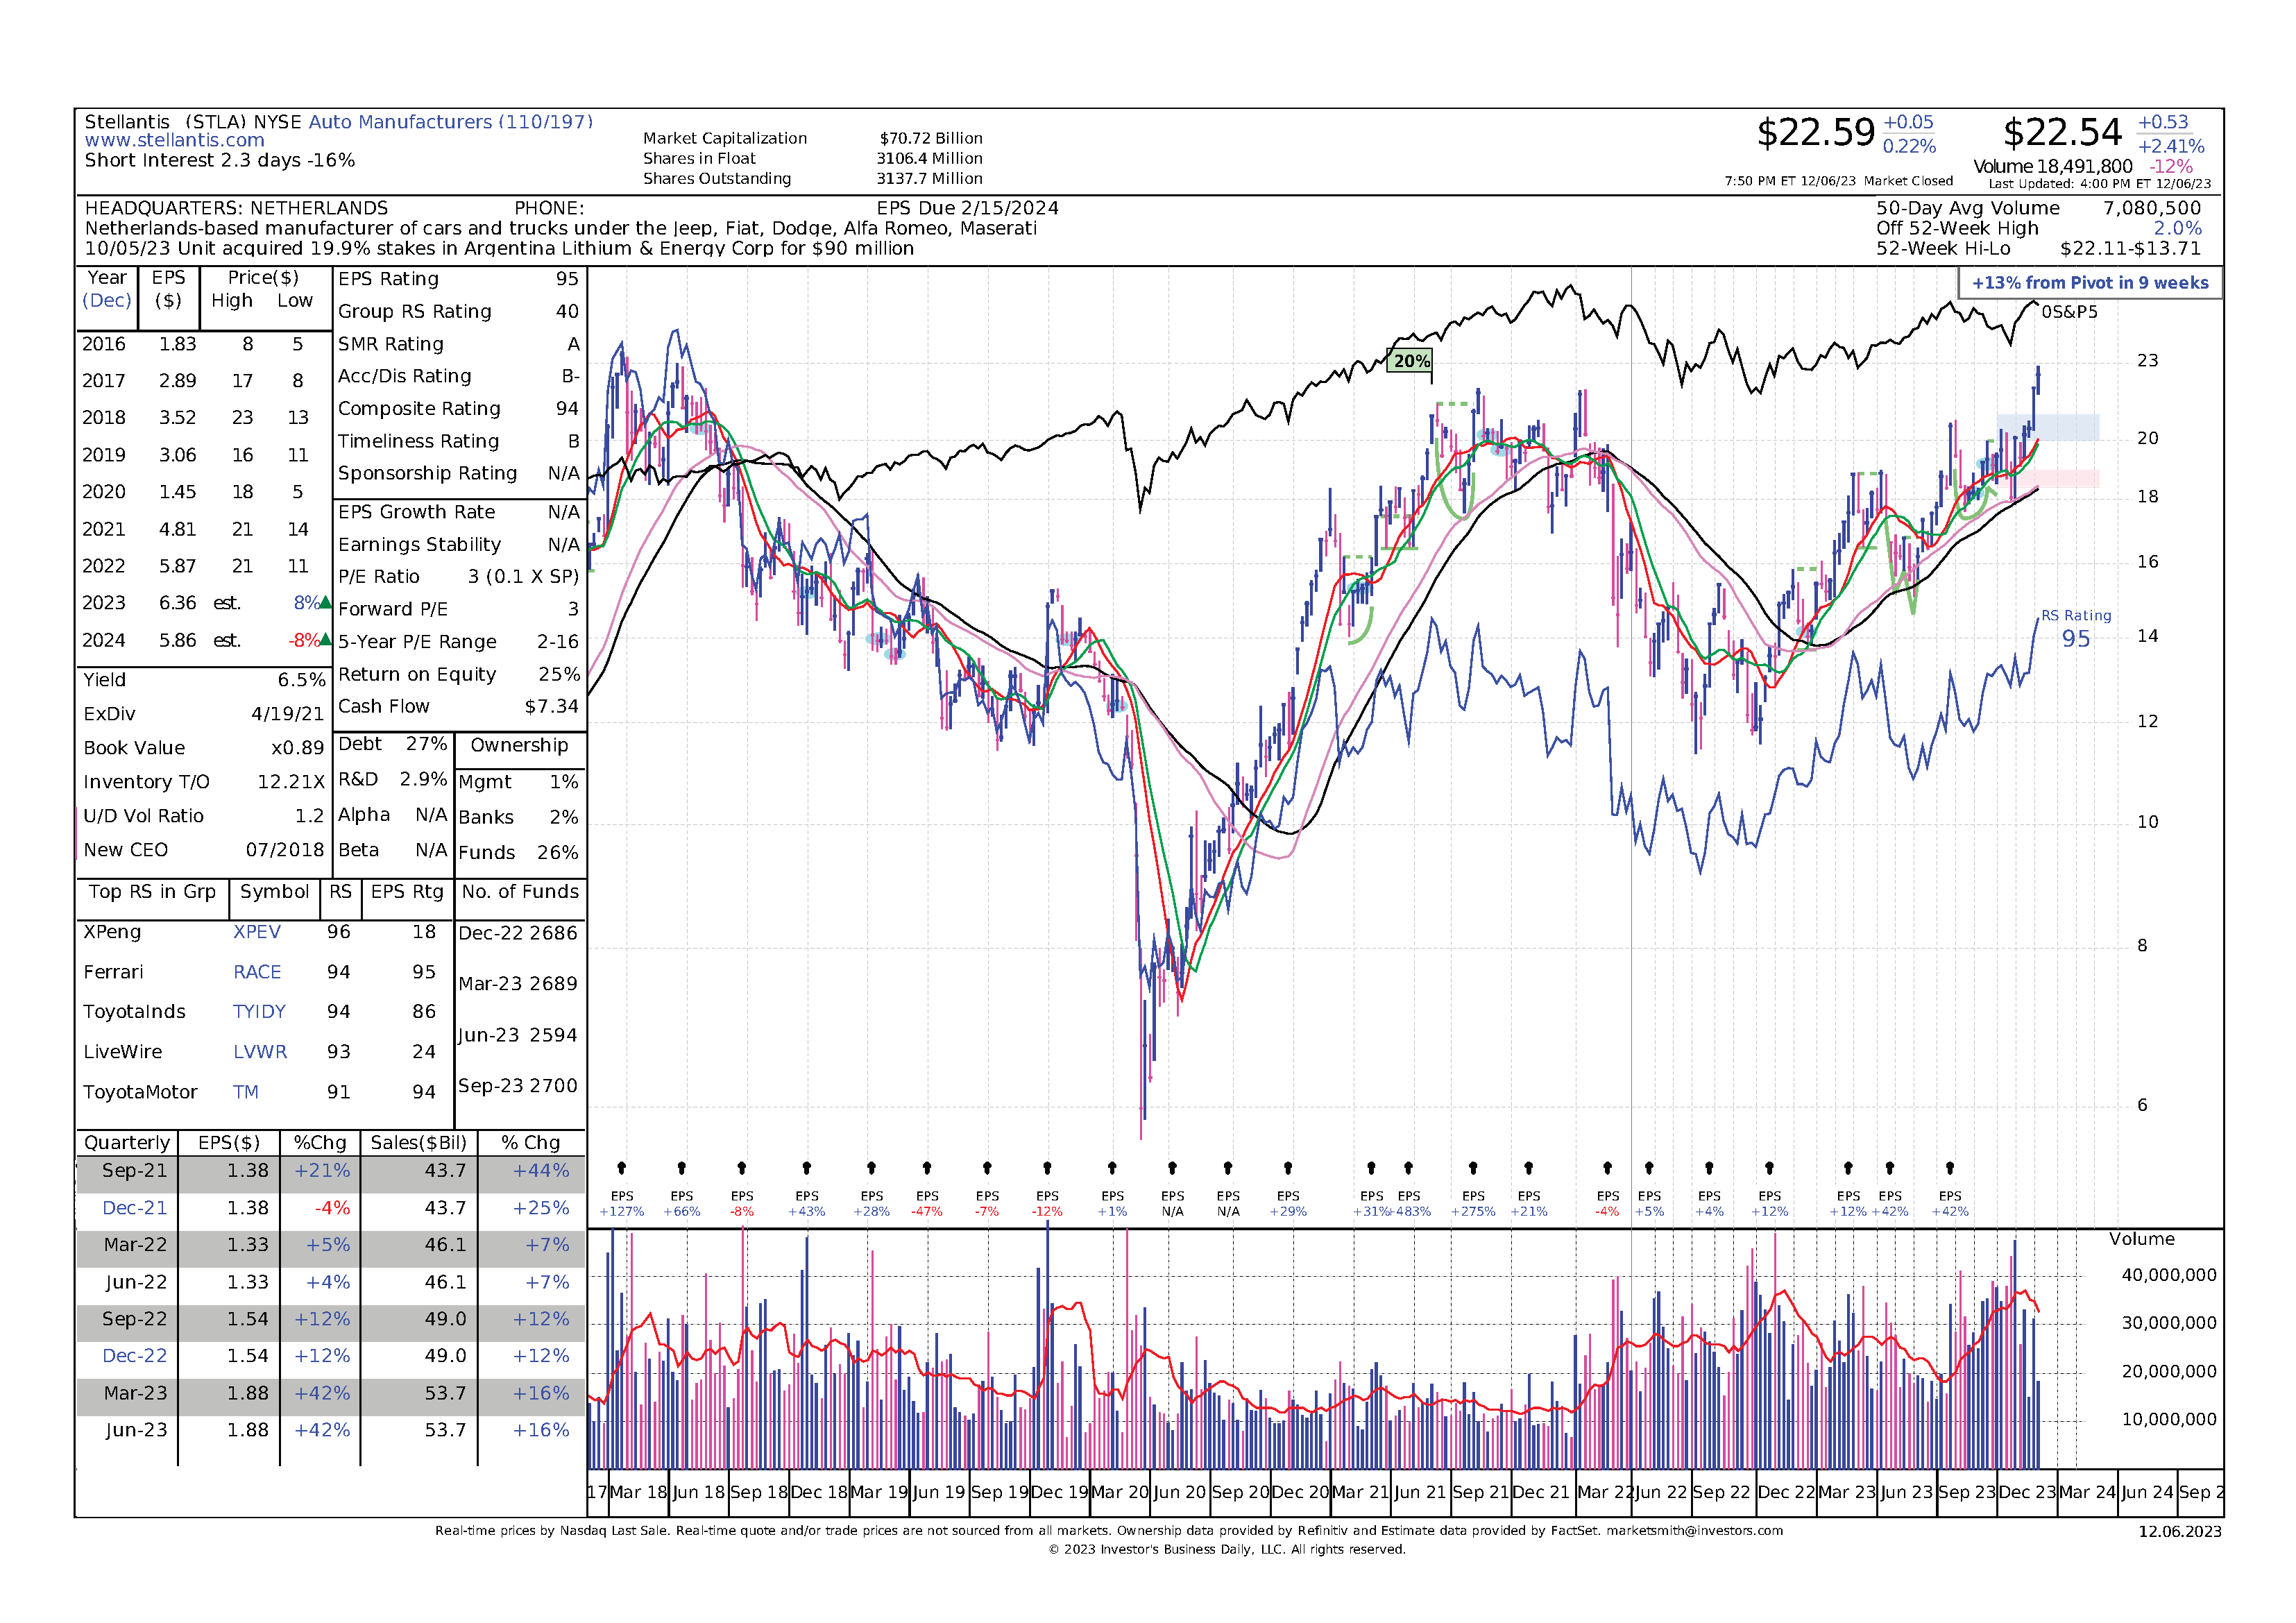Image resolution: width=2296 pixels, height=1623 pixels.
Task: Click the Market Capitalization $70.72 Billion value
Action: tap(931, 138)
